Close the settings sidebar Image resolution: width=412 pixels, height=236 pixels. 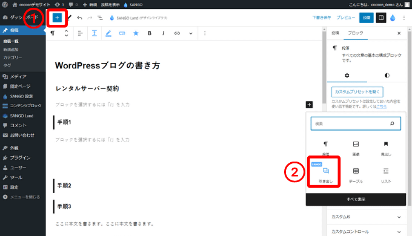399,33
